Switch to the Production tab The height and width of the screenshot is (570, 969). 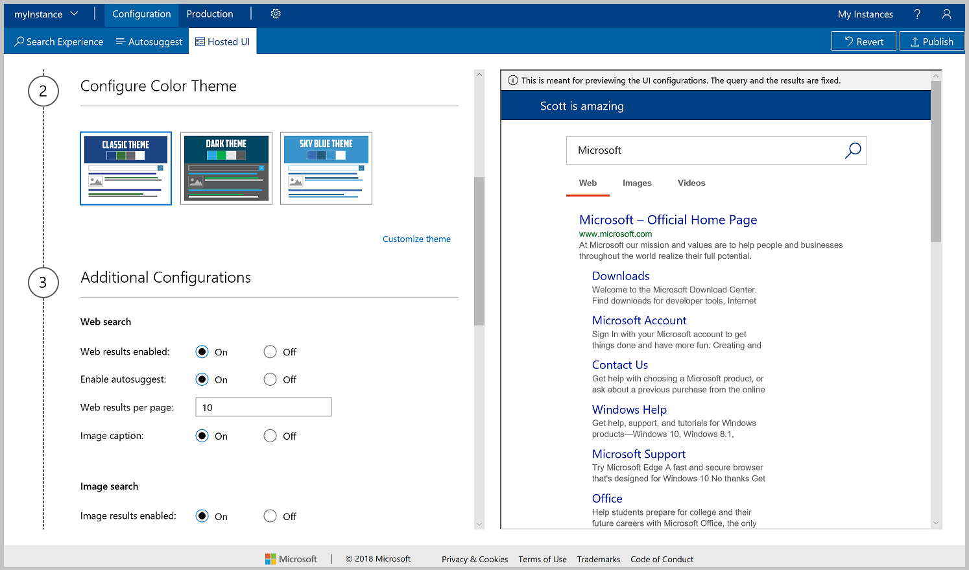click(x=209, y=14)
